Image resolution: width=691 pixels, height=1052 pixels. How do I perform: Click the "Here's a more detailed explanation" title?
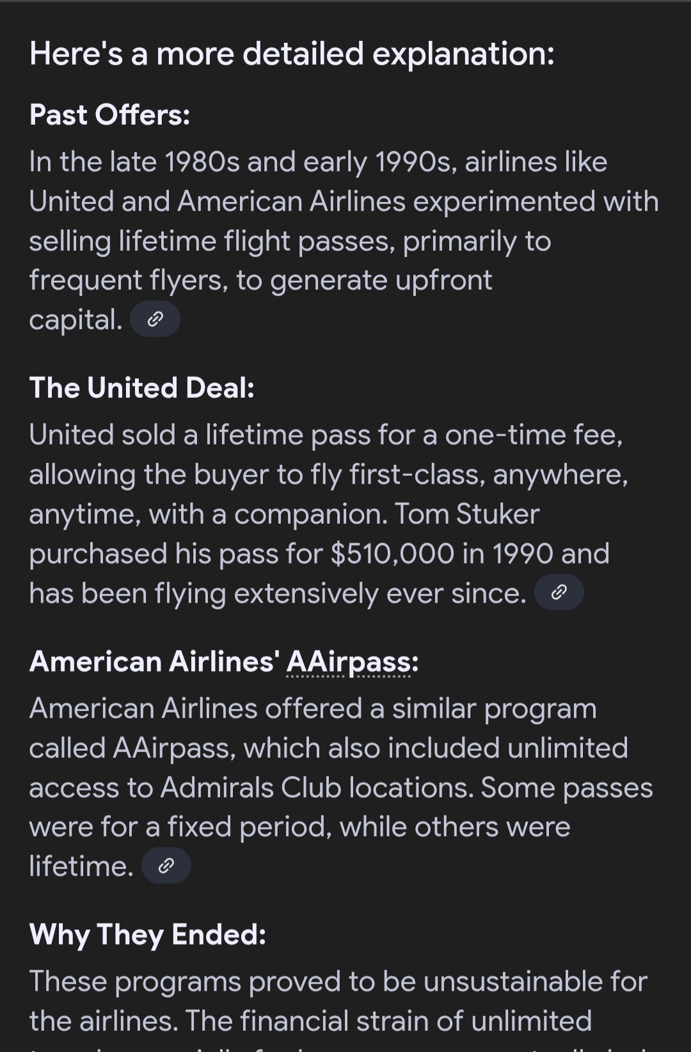point(292,53)
